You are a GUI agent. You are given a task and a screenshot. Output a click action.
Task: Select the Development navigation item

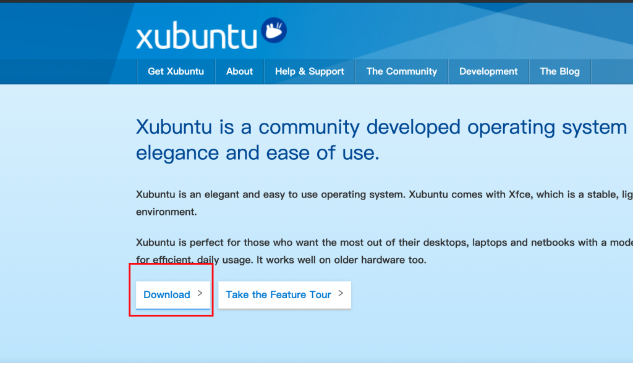click(488, 72)
